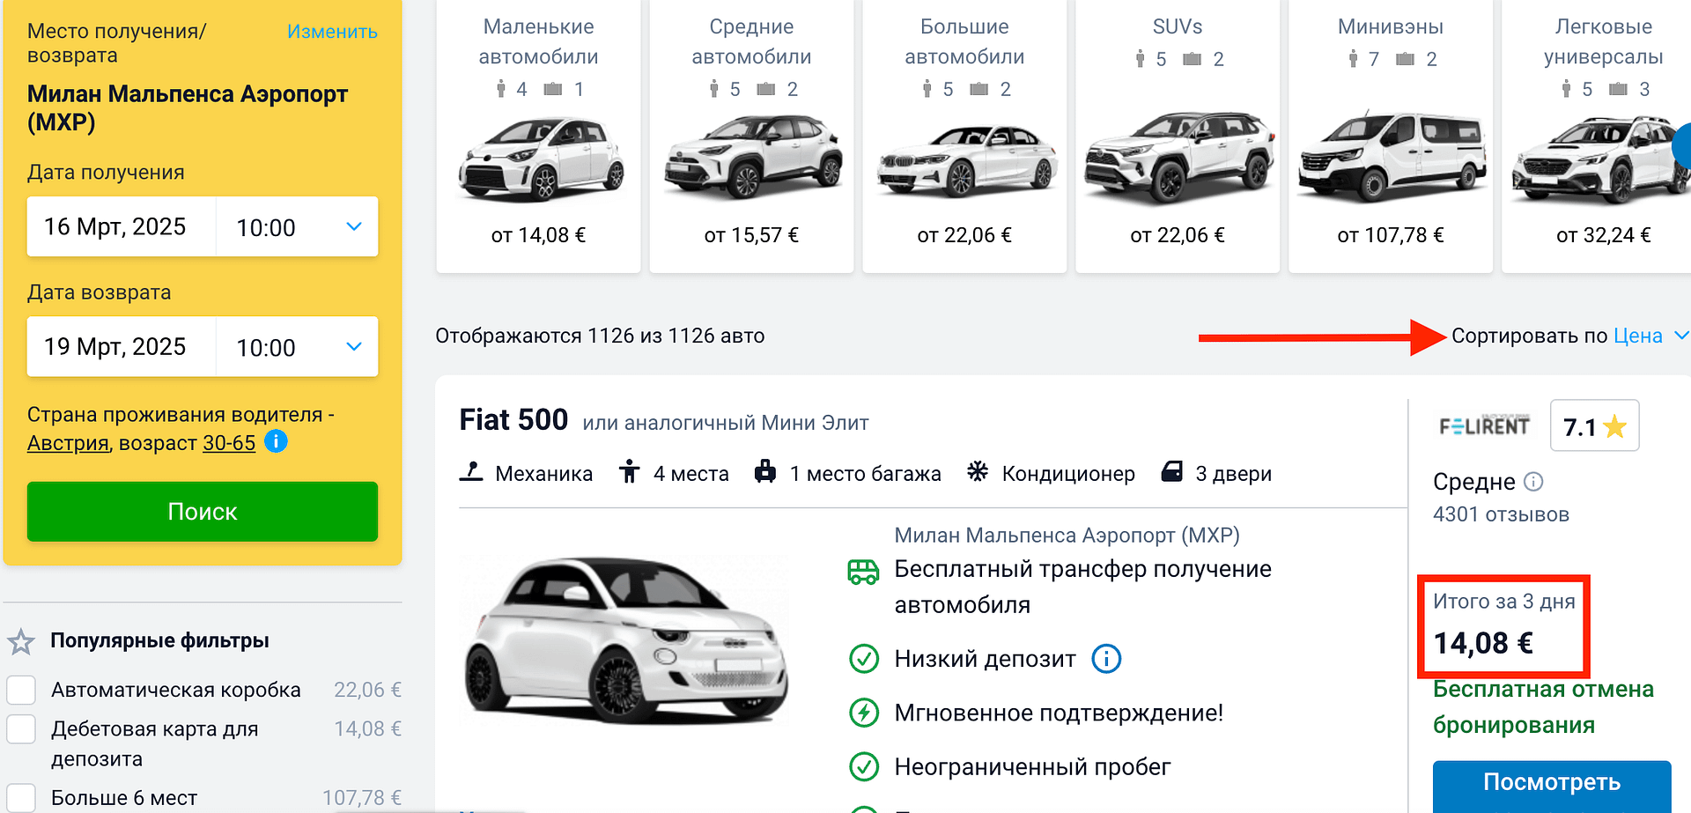The height and width of the screenshot is (813, 1691).
Task: Click the Изменить link
Action: click(332, 32)
